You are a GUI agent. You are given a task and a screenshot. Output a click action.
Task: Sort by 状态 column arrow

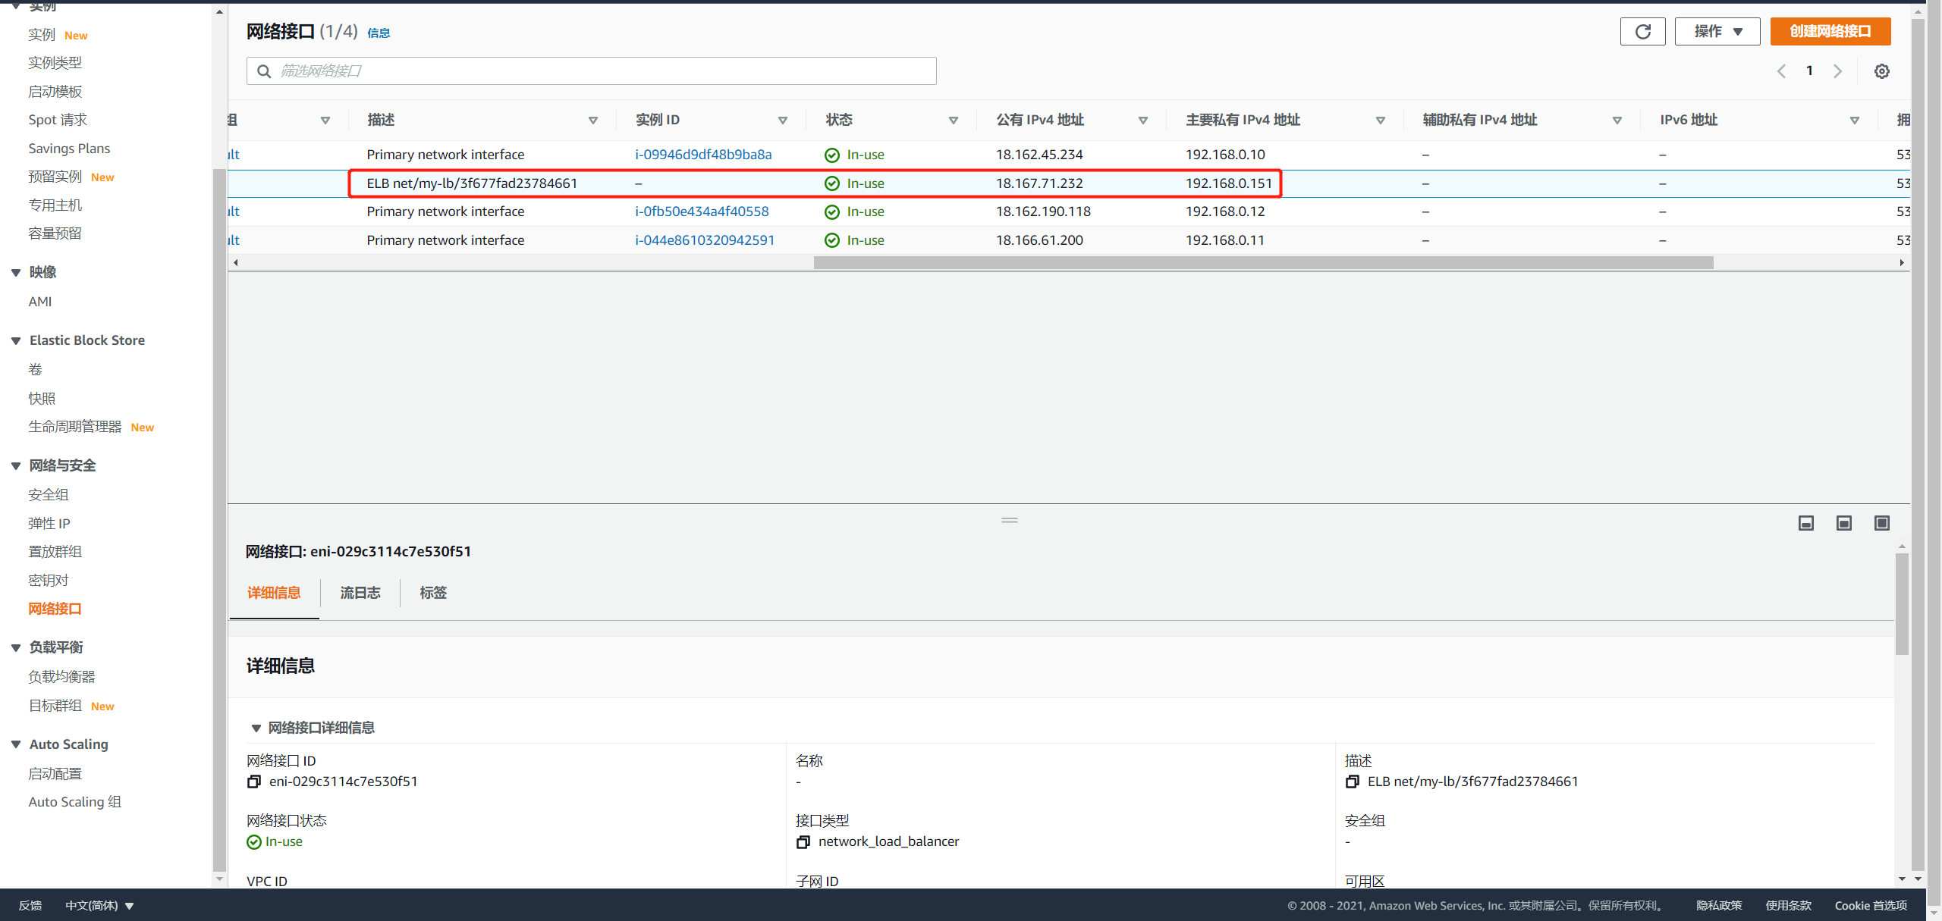pos(954,121)
